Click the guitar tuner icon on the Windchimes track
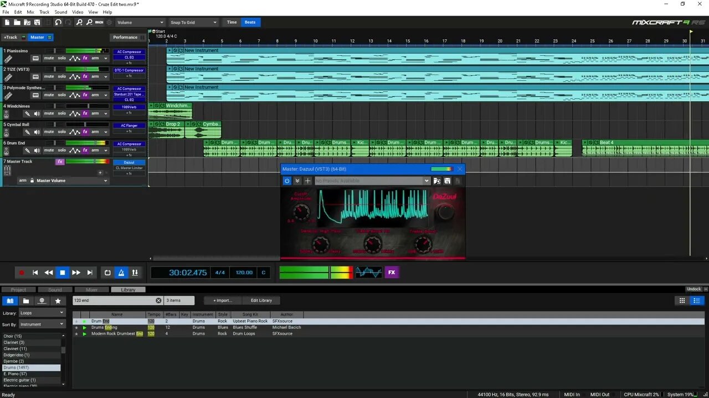 click(27, 113)
